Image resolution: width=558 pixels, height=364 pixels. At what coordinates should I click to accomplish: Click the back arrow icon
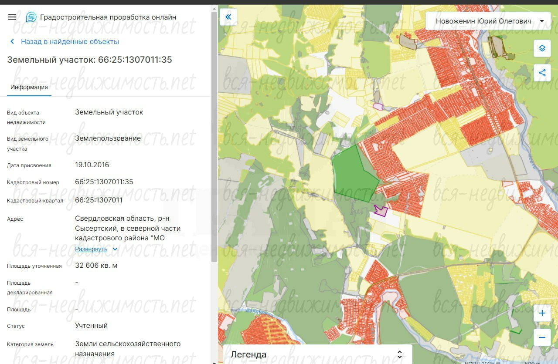[x=12, y=42]
